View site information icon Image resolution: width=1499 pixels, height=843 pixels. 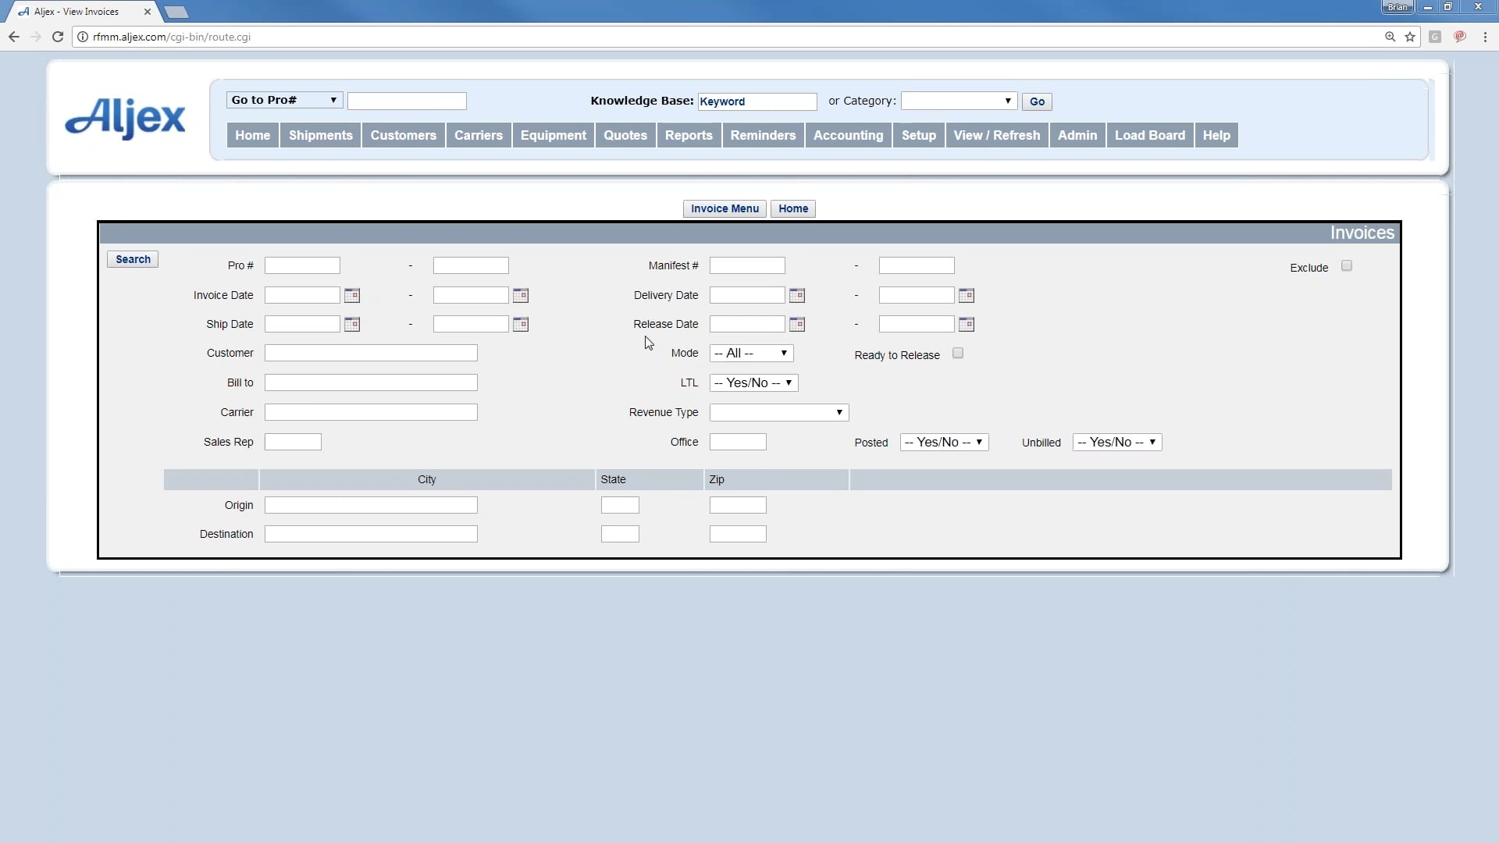[83, 37]
